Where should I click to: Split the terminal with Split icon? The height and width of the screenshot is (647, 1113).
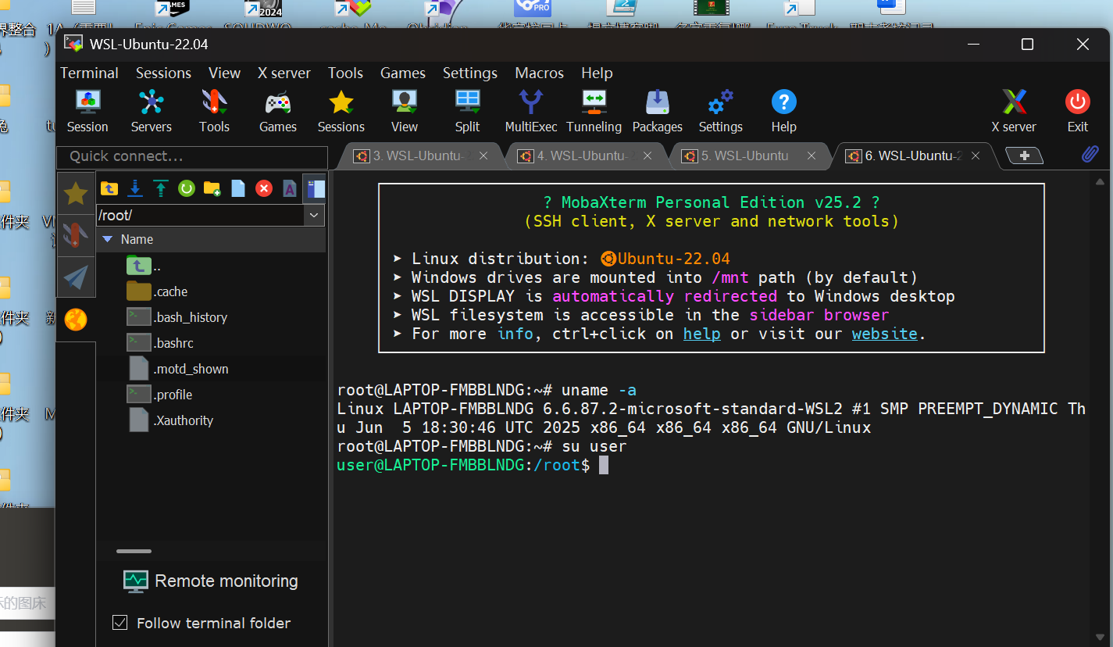click(467, 112)
